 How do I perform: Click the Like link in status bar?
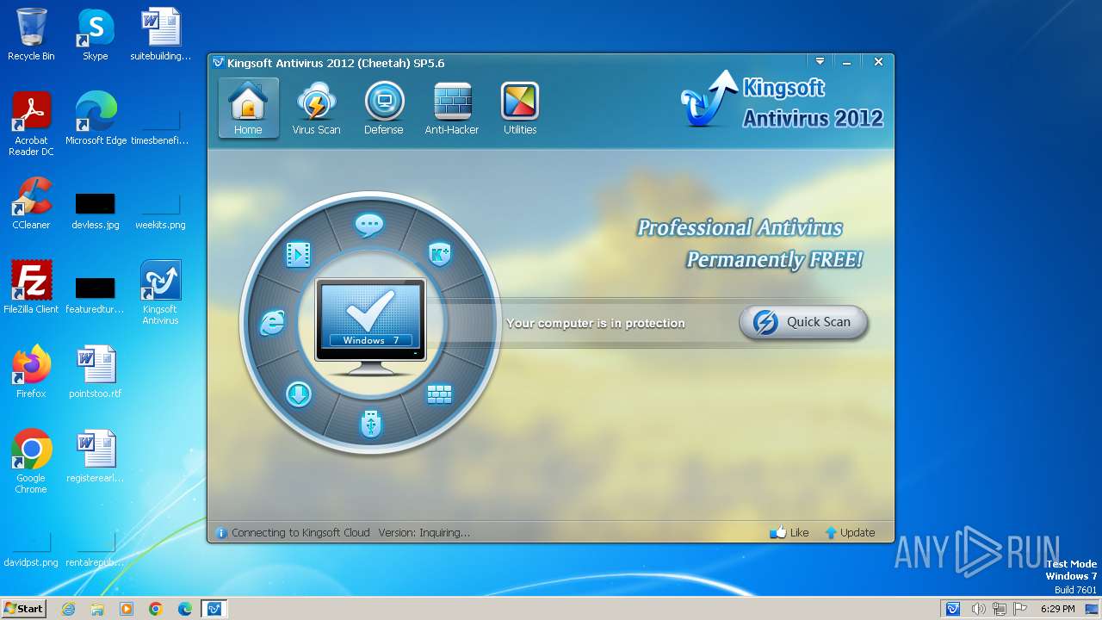click(789, 532)
